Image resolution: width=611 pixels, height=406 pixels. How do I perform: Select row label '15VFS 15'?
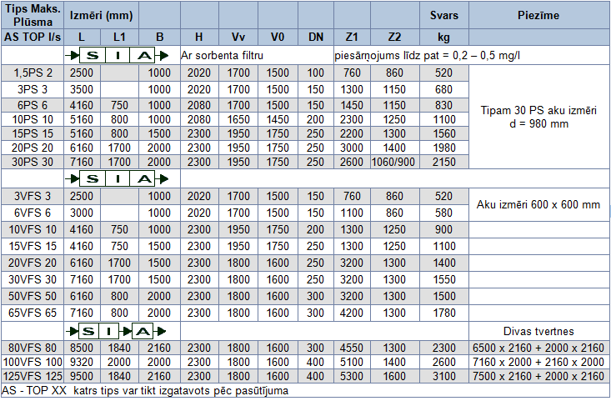pos(33,246)
